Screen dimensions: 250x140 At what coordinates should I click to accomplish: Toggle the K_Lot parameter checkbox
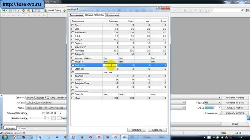tap(73, 36)
